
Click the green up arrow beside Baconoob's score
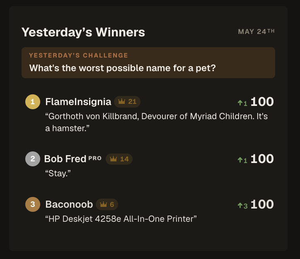[240, 206]
